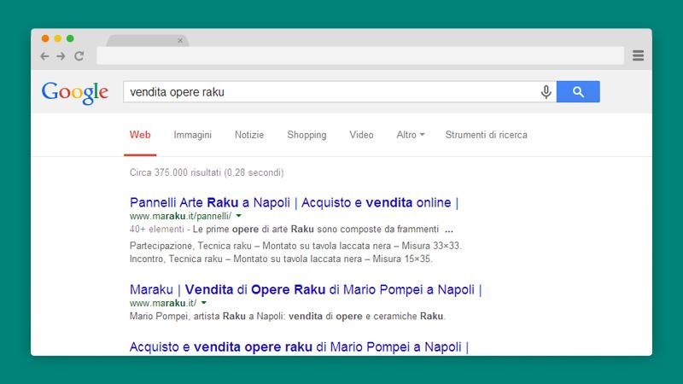
Task: Switch to the Immagini tab
Action: pyautogui.click(x=193, y=135)
